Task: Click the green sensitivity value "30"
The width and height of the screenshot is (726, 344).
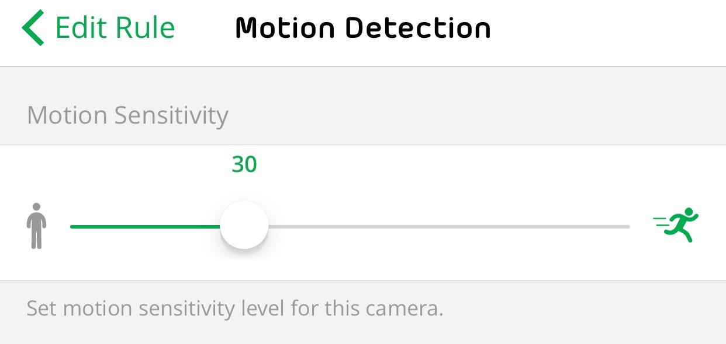Action: (244, 165)
